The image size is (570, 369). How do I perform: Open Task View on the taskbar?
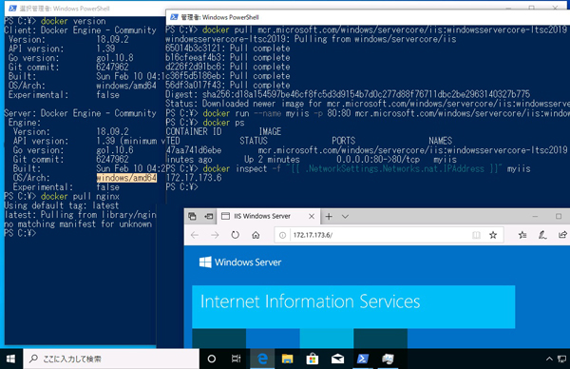point(237,359)
